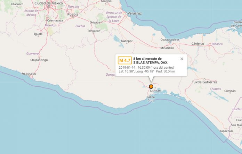Screen dimensions: 242x154
Task: Click the date and time text in popup
Action: (146, 67)
